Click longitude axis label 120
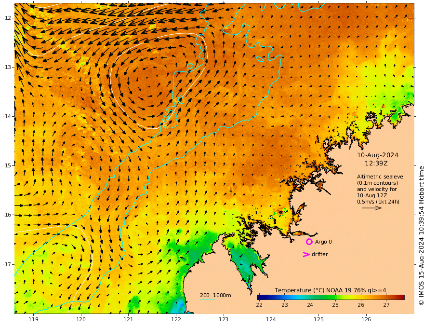The image size is (424, 328). 81,319
